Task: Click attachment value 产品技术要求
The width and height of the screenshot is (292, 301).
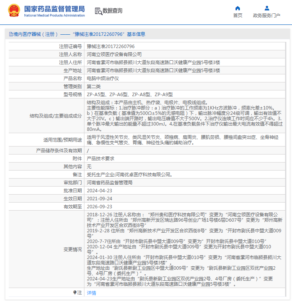Action: click(100, 159)
